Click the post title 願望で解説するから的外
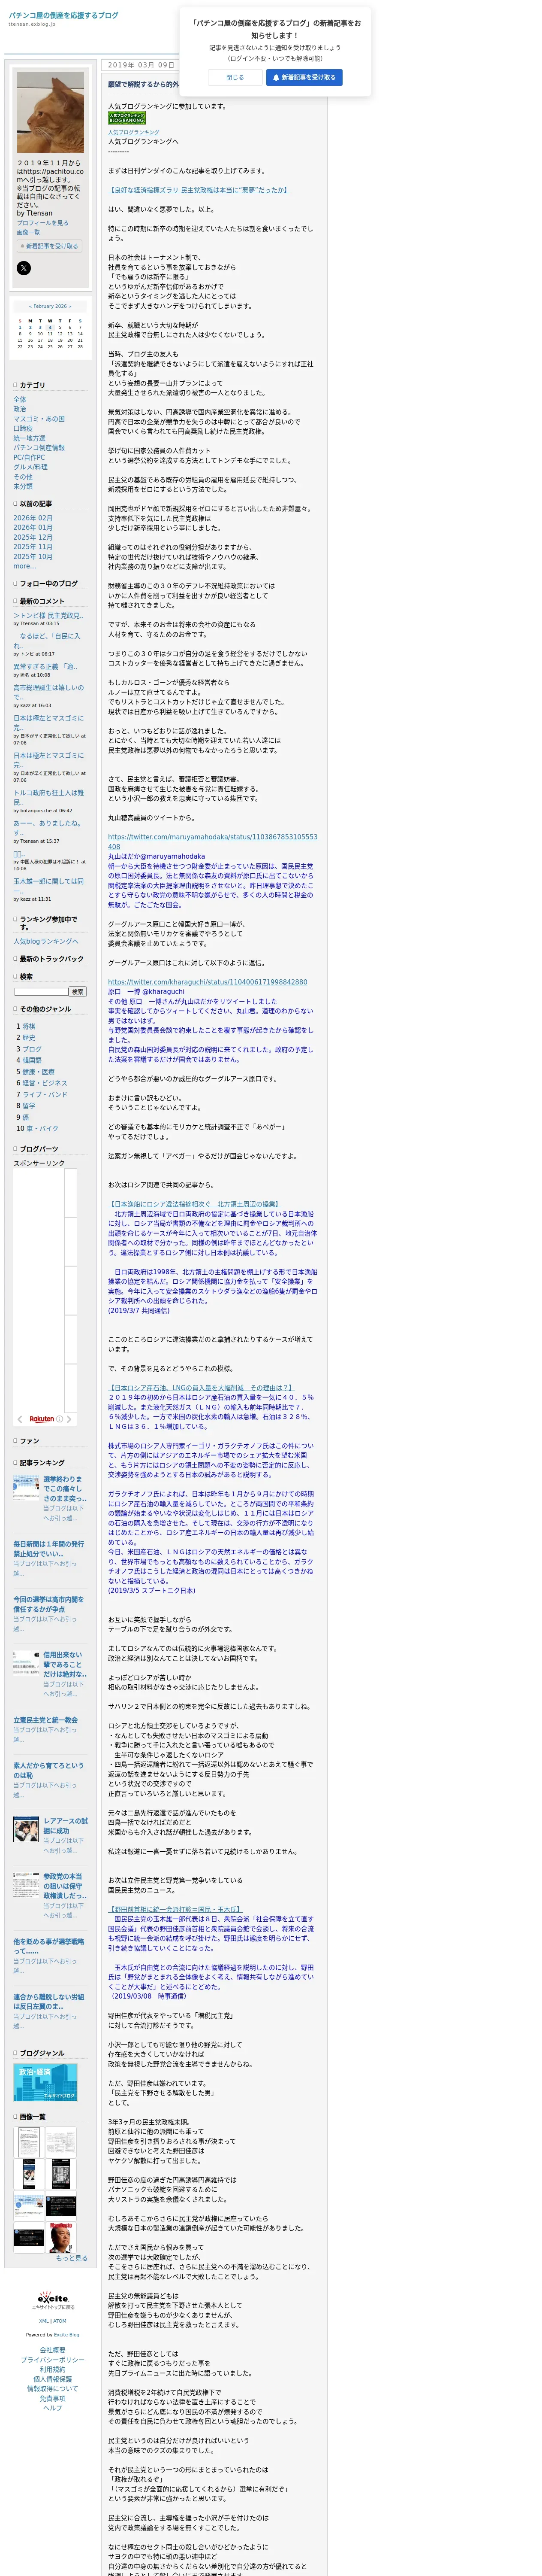Viewport: 542px width, 2576px height. (x=143, y=85)
